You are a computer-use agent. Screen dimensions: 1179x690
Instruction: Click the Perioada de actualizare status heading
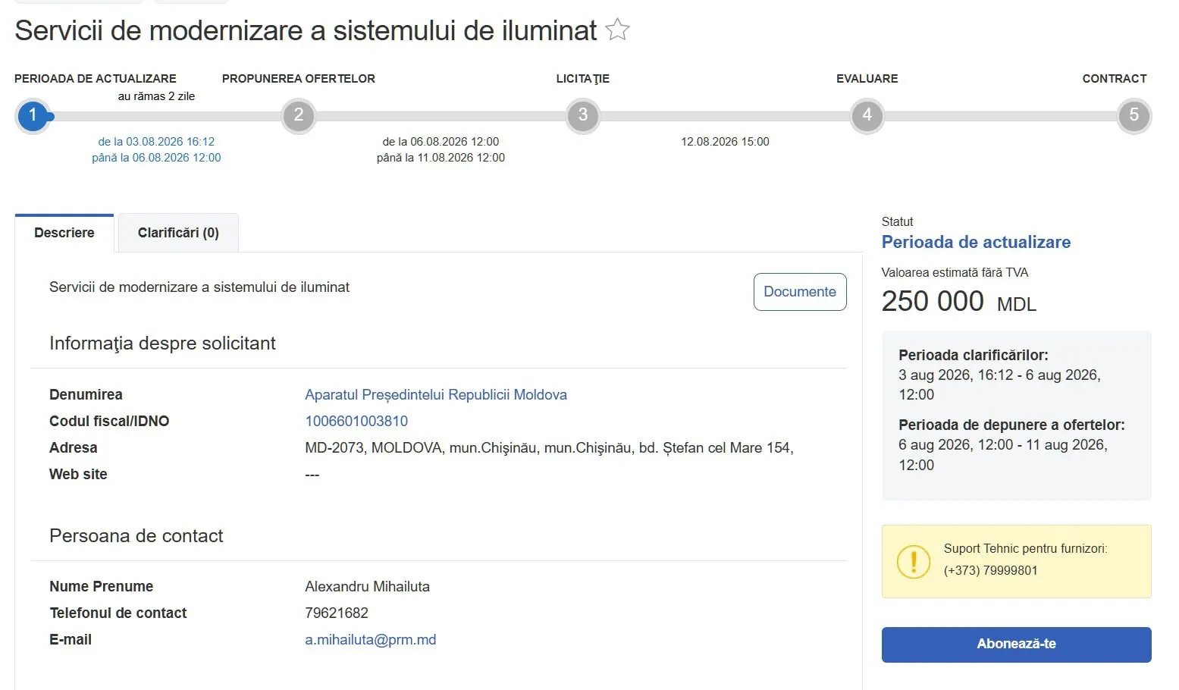[x=976, y=242]
